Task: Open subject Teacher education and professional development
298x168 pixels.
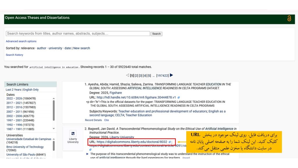Action: click(163, 111)
